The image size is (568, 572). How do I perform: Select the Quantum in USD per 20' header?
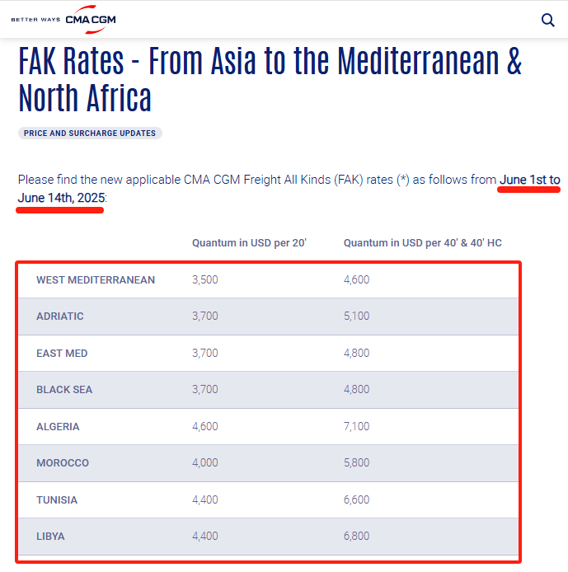pyautogui.click(x=249, y=243)
